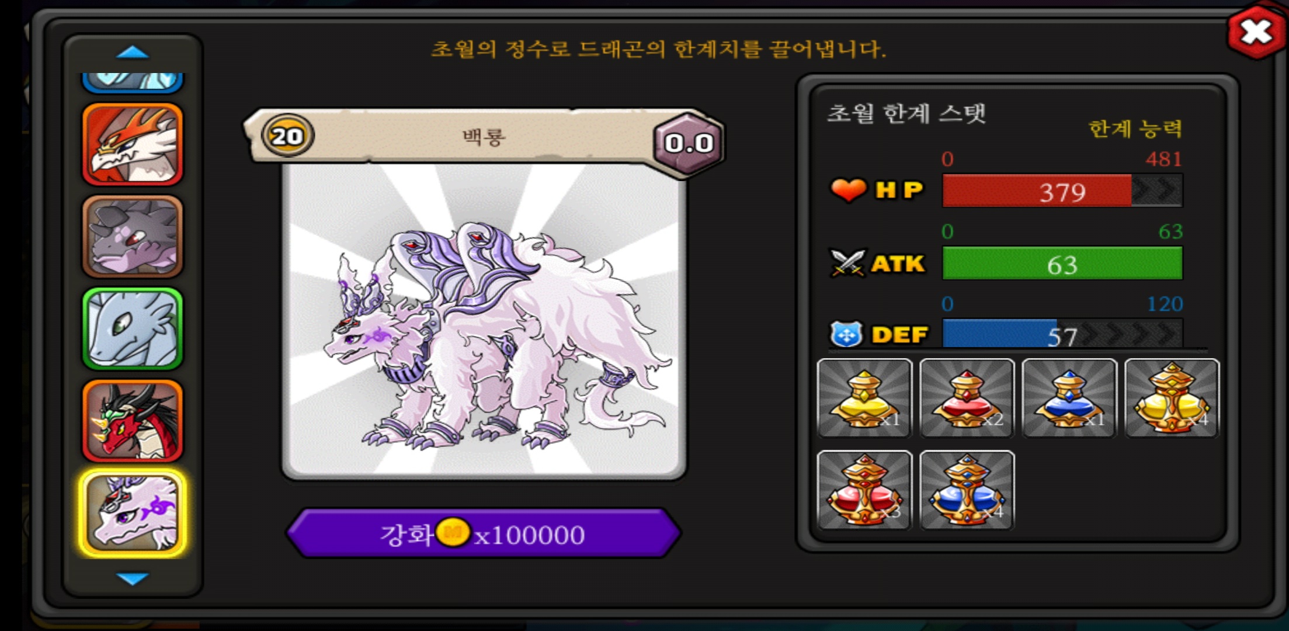Viewport: 1289px width, 631px height.
Task: Click the red HP bar showing 379
Action: (x=1062, y=190)
